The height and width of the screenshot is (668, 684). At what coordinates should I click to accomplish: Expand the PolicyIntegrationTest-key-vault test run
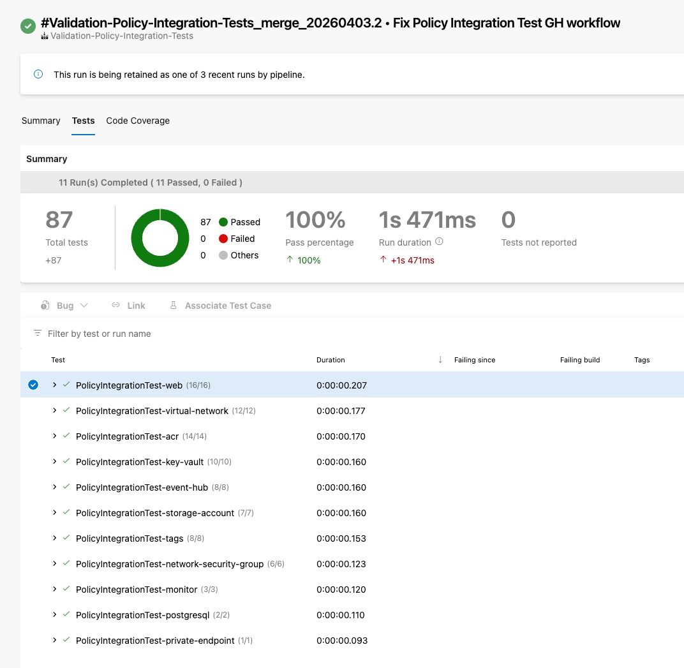pos(55,461)
